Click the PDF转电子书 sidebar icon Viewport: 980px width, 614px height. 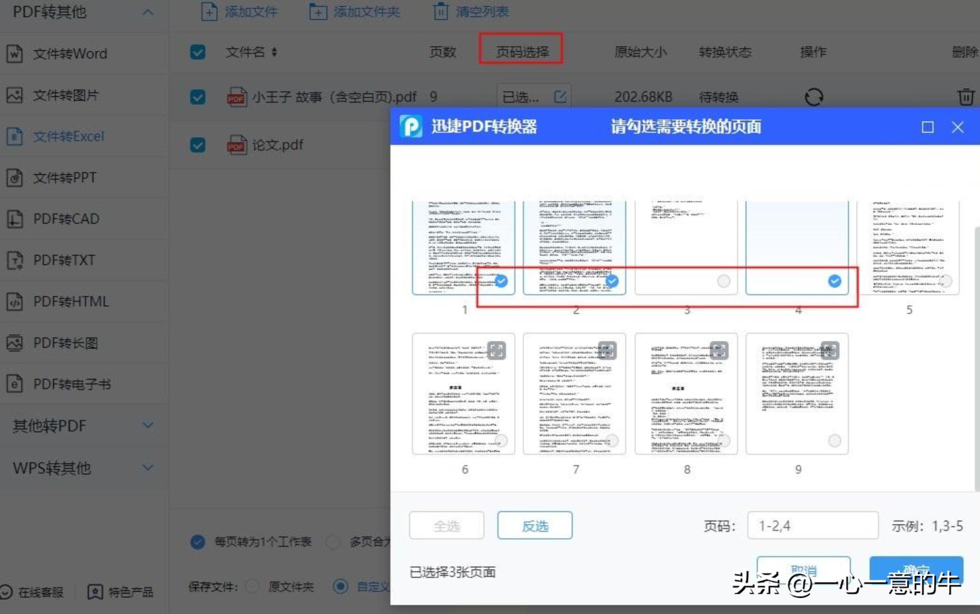[x=15, y=384]
